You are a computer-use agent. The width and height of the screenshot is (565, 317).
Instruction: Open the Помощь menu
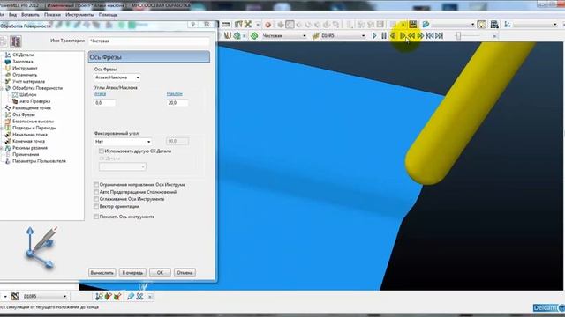point(108,15)
